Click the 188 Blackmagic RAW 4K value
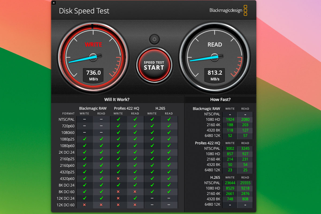Image resolution: width=321 pixels, height=214 pixels. pos(230,125)
